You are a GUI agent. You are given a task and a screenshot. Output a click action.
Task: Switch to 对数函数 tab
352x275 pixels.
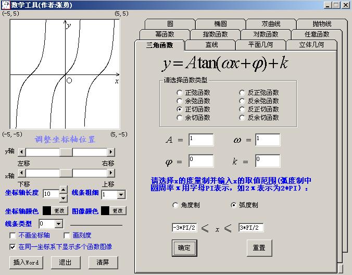(x=266, y=34)
